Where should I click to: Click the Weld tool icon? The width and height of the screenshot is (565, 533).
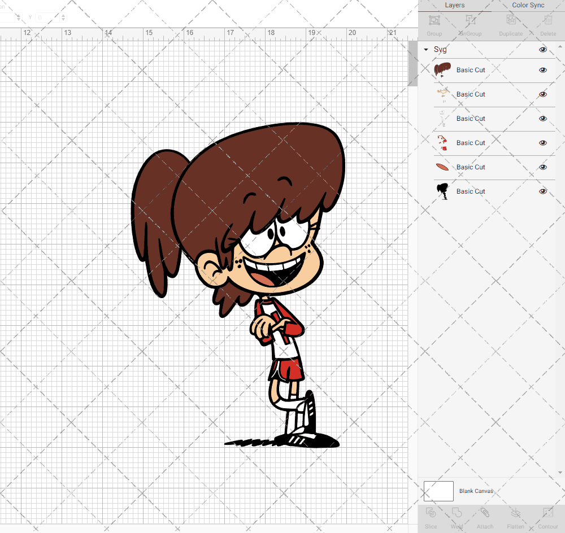[x=457, y=513]
